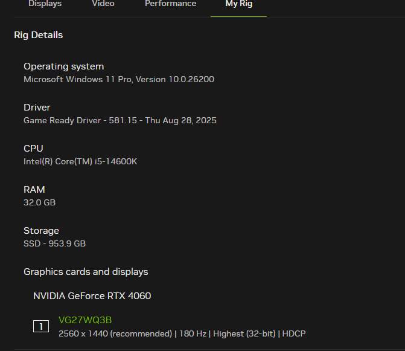The height and width of the screenshot is (351, 405).
Task: Select the RAM label
Action: pos(34,190)
